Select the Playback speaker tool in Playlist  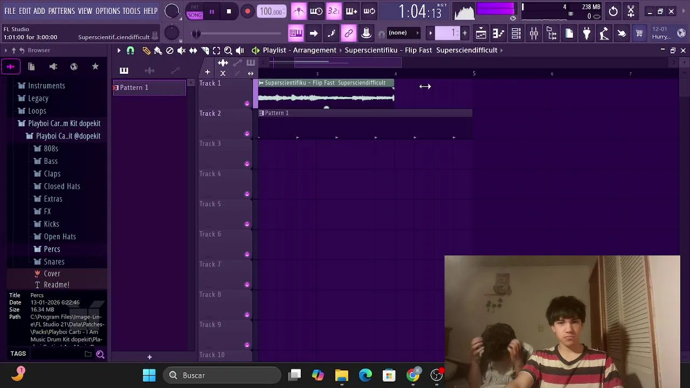click(240, 51)
